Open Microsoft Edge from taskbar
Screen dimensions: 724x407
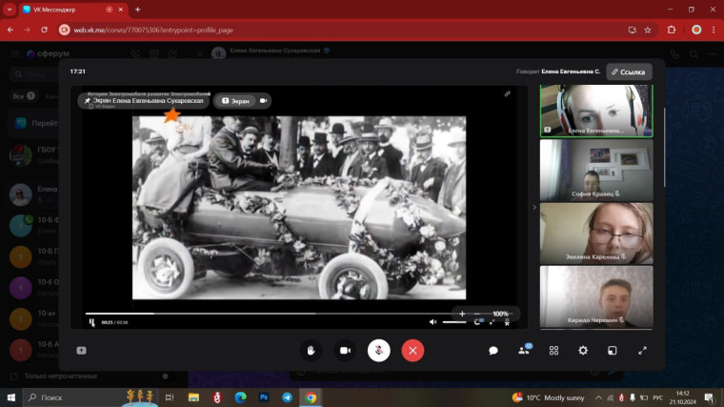[240, 397]
